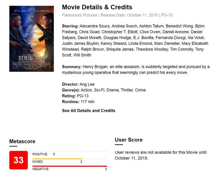This screenshot has width=219, height=178.
Task: Open See All Details and Credits
Action: [x=89, y=111]
